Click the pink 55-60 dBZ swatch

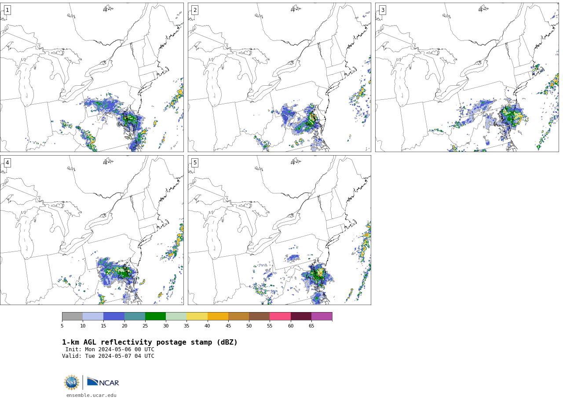pos(280,316)
